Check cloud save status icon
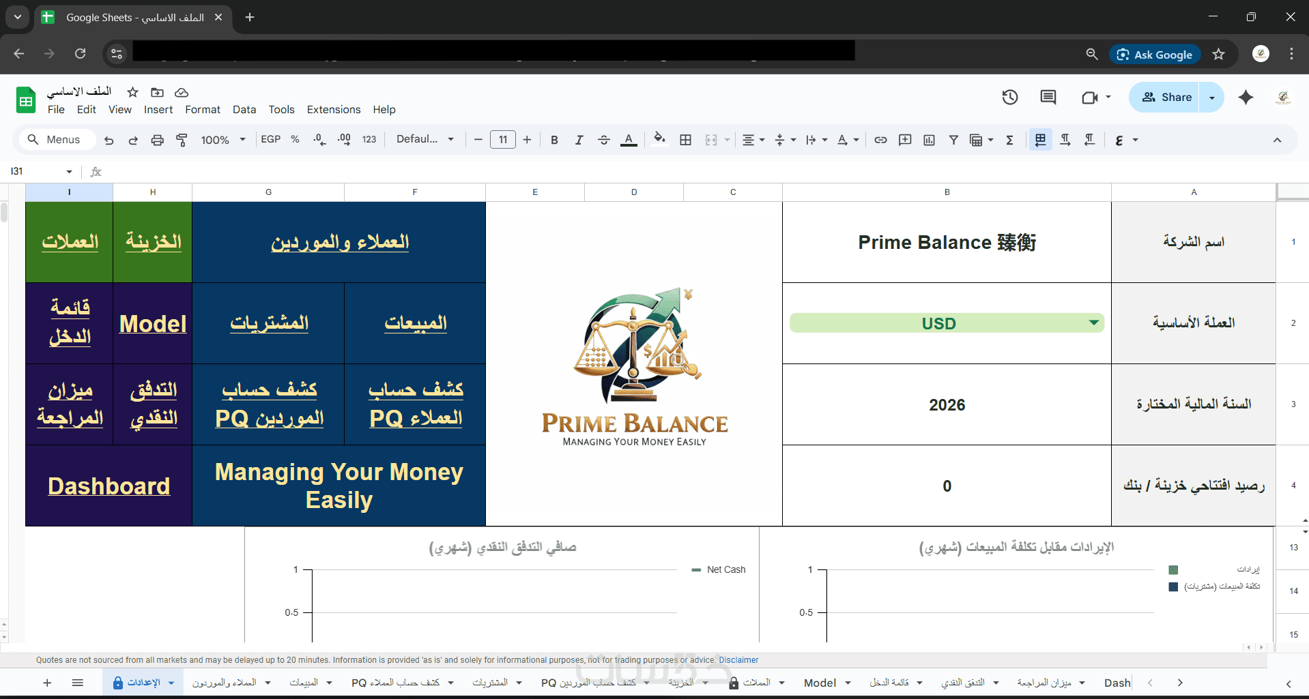 pos(182,92)
